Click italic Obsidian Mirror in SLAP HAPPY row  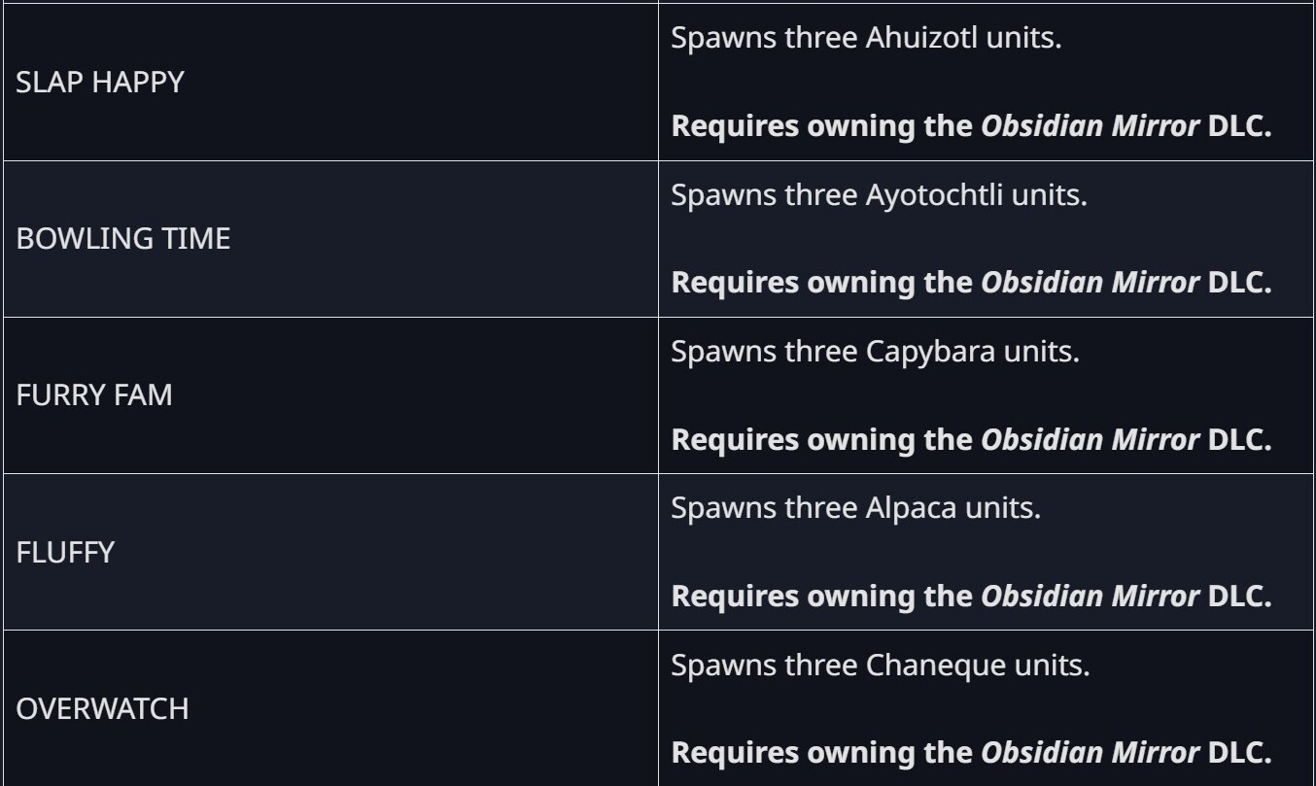1090,126
